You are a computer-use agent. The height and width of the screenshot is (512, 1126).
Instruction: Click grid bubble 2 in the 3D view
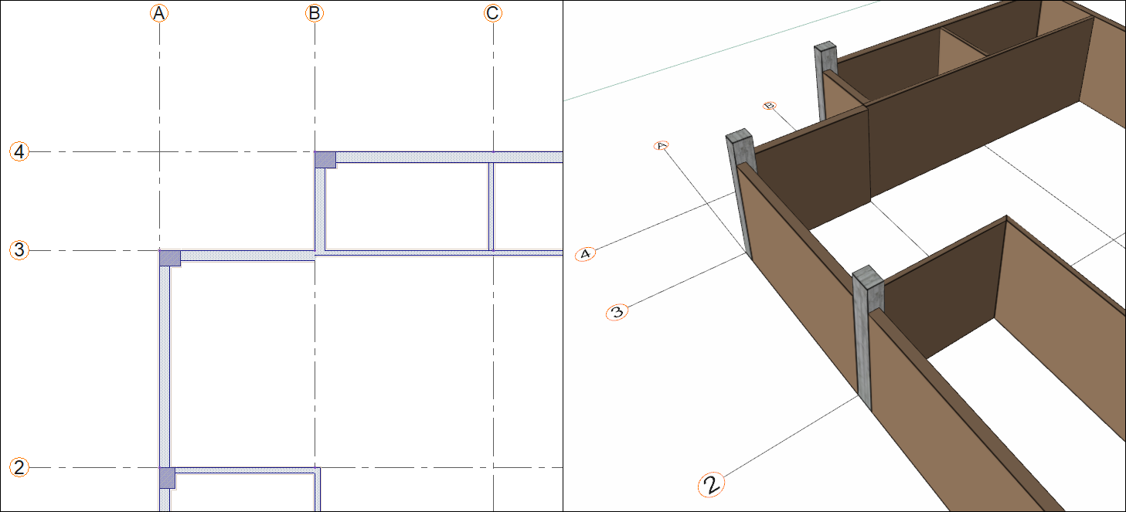tap(712, 485)
